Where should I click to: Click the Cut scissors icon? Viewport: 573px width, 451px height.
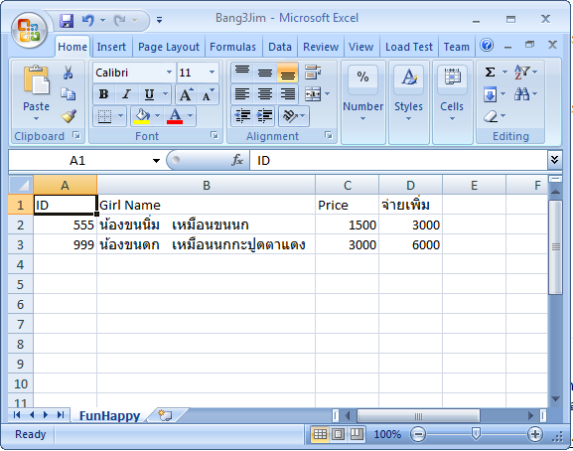(68, 73)
